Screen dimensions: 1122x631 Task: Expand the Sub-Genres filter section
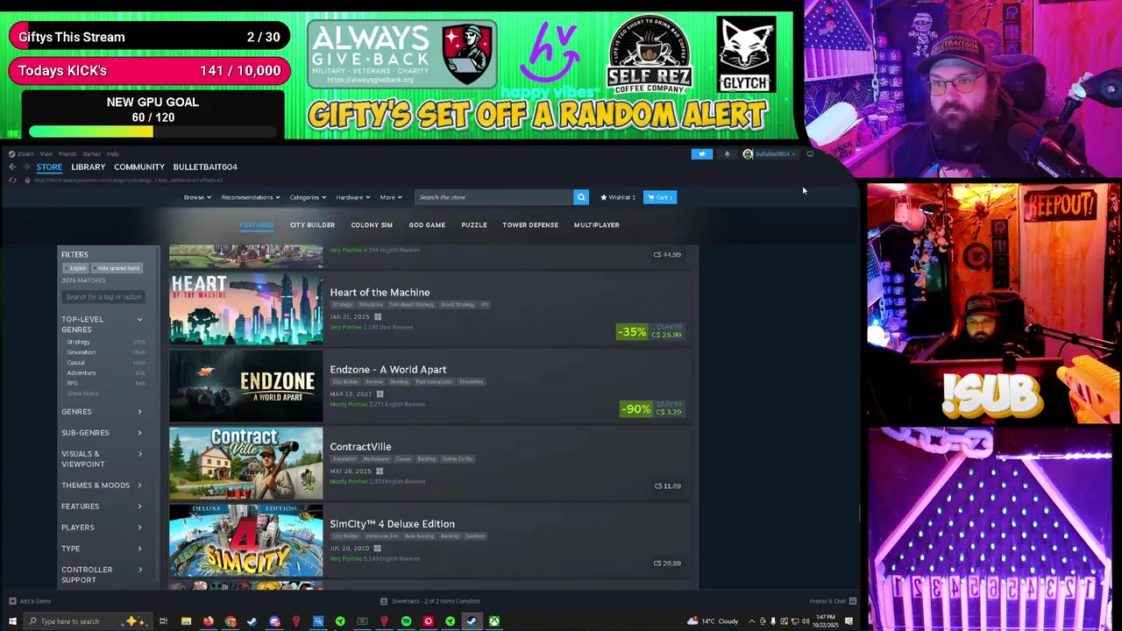(x=102, y=433)
